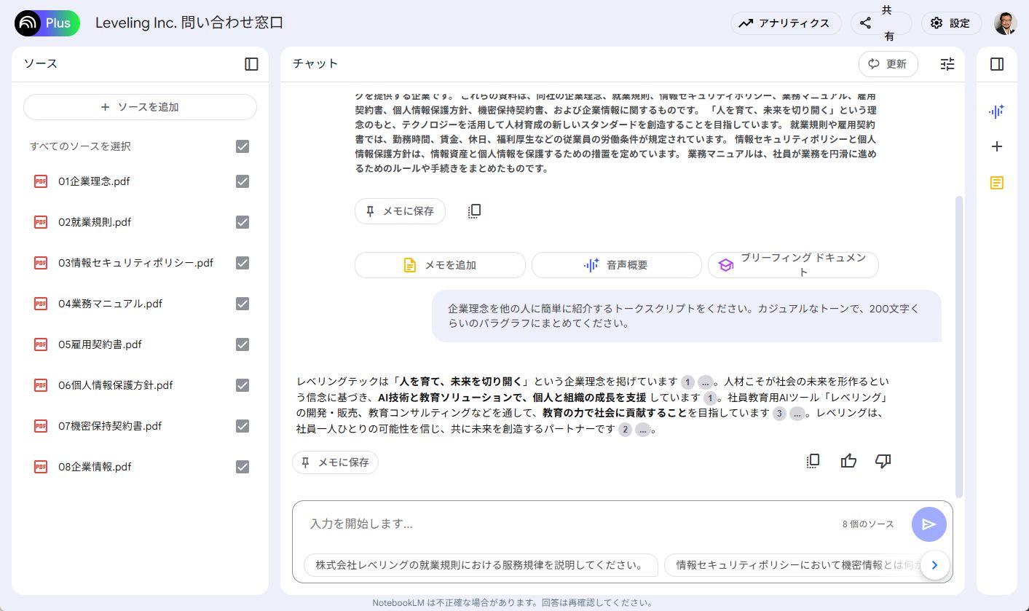Viewport: 1029px width, 611px height.
Task: Expand more suggested questions chevron
Action: pyautogui.click(x=934, y=564)
